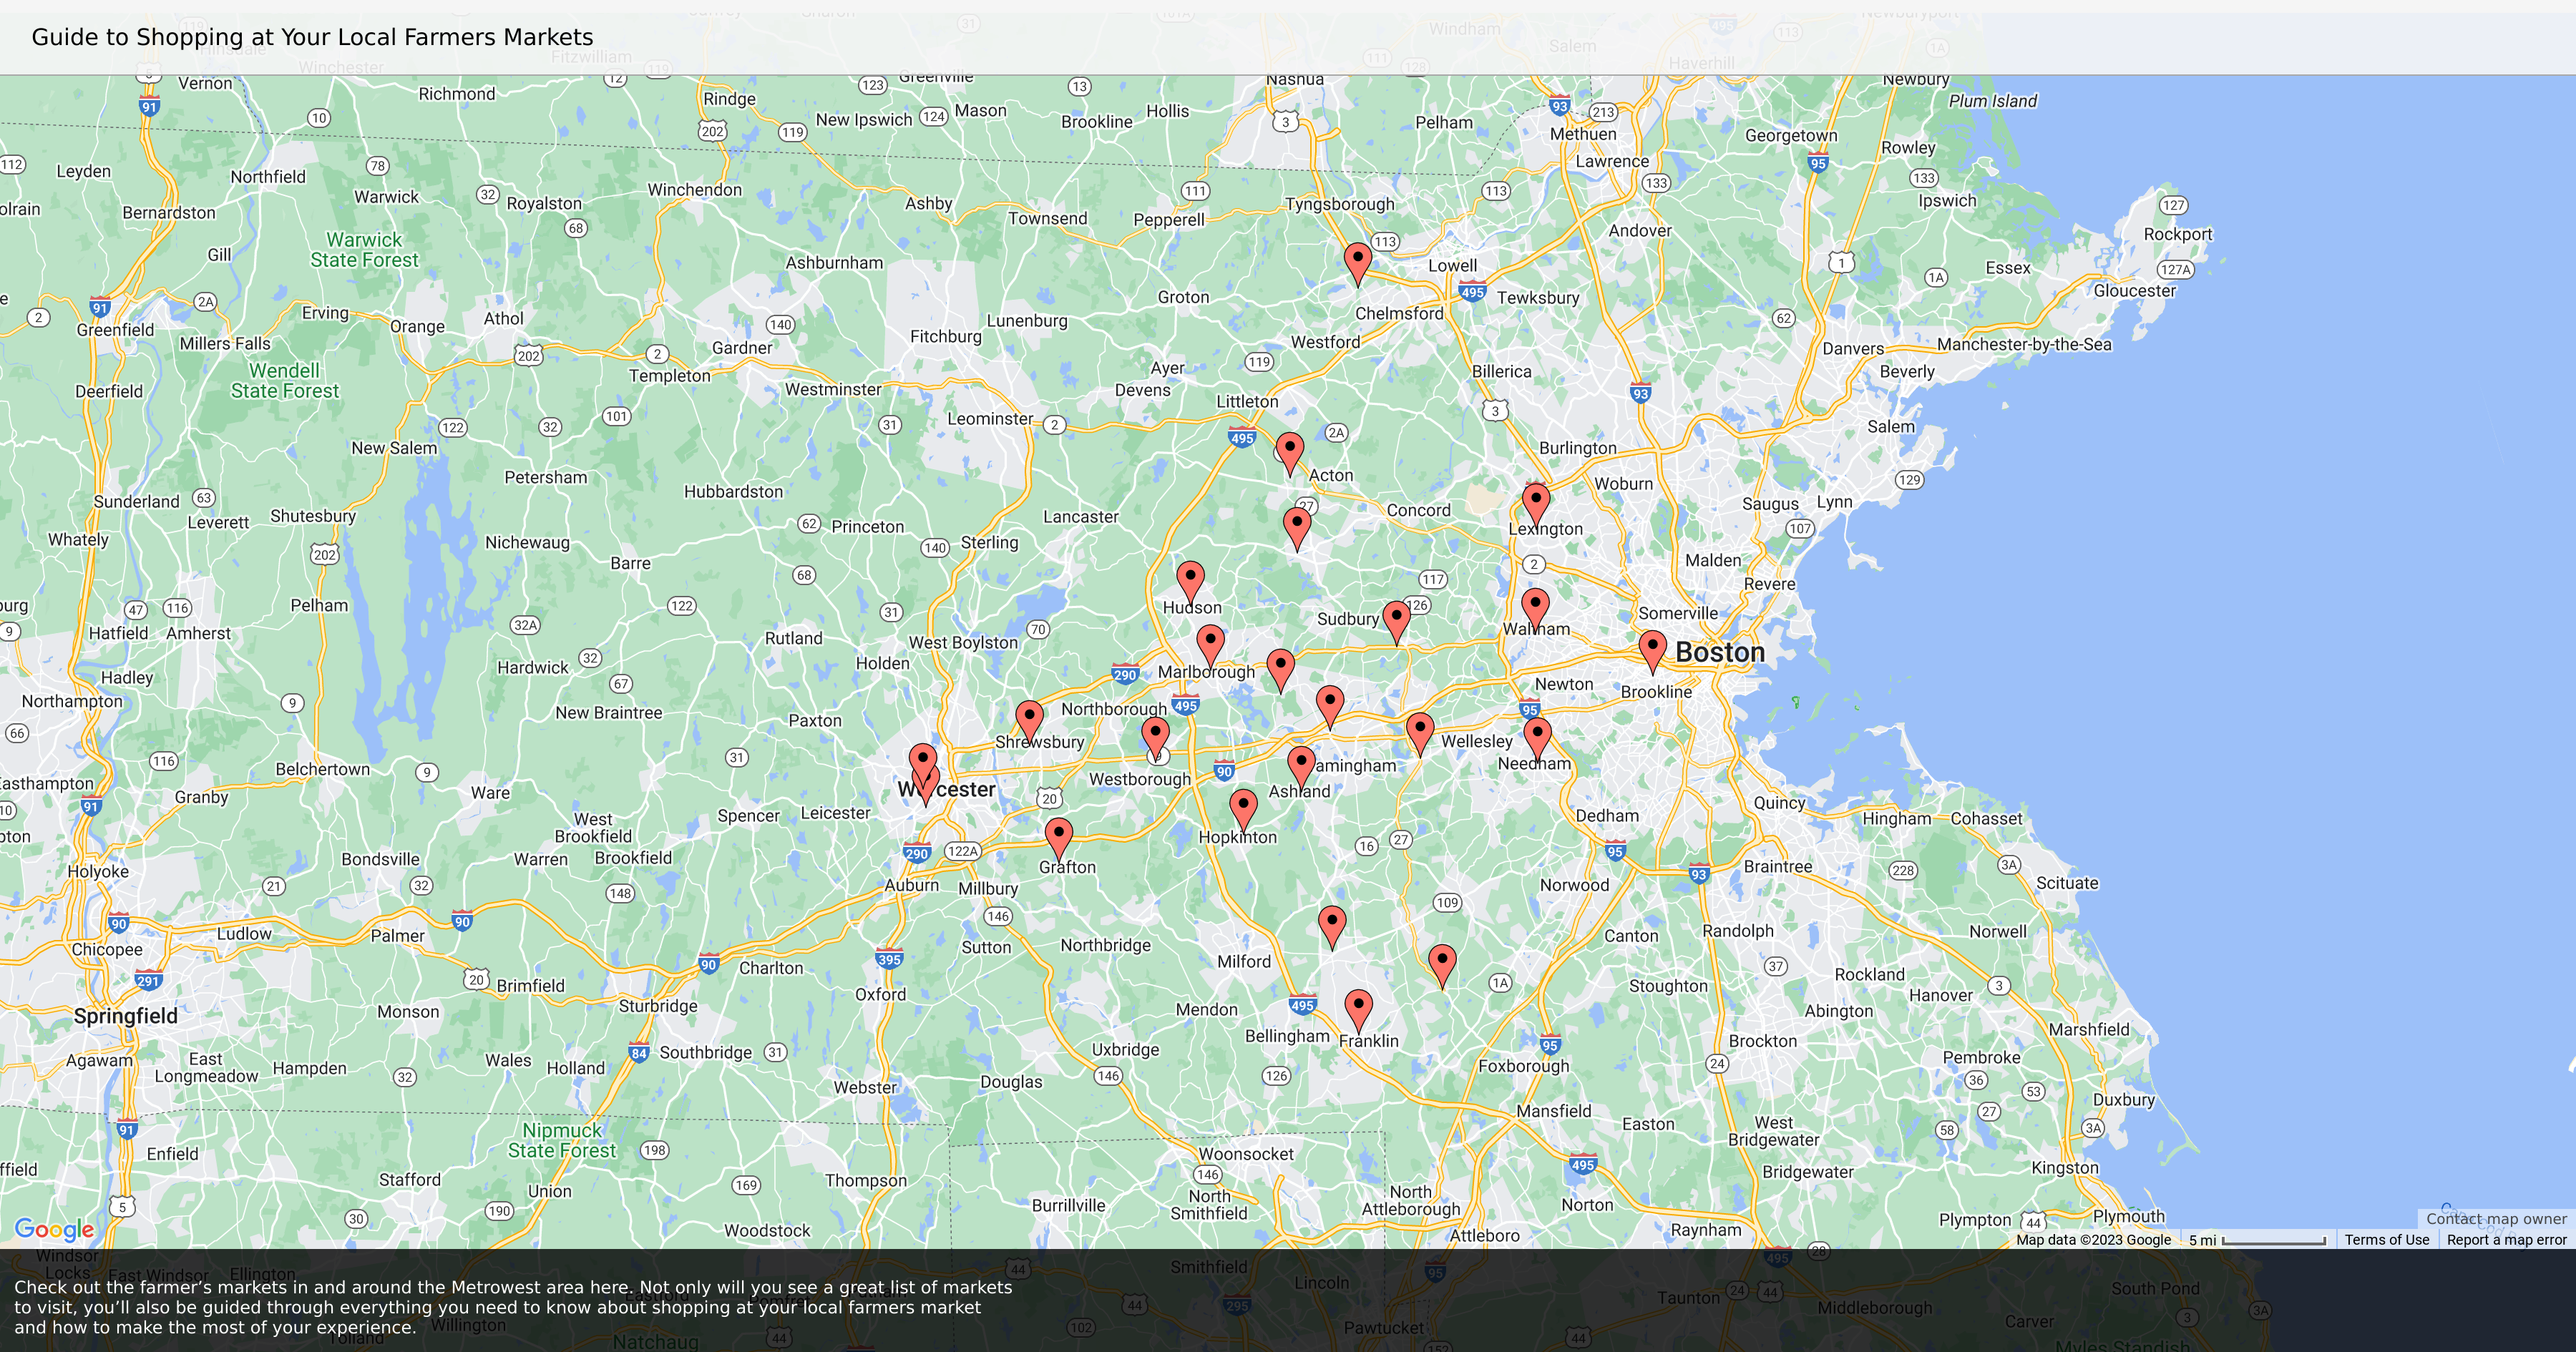Screen dimensions: 2576x1352
Task: Open the Franklin market pin
Action: tap(1358, 1011)
